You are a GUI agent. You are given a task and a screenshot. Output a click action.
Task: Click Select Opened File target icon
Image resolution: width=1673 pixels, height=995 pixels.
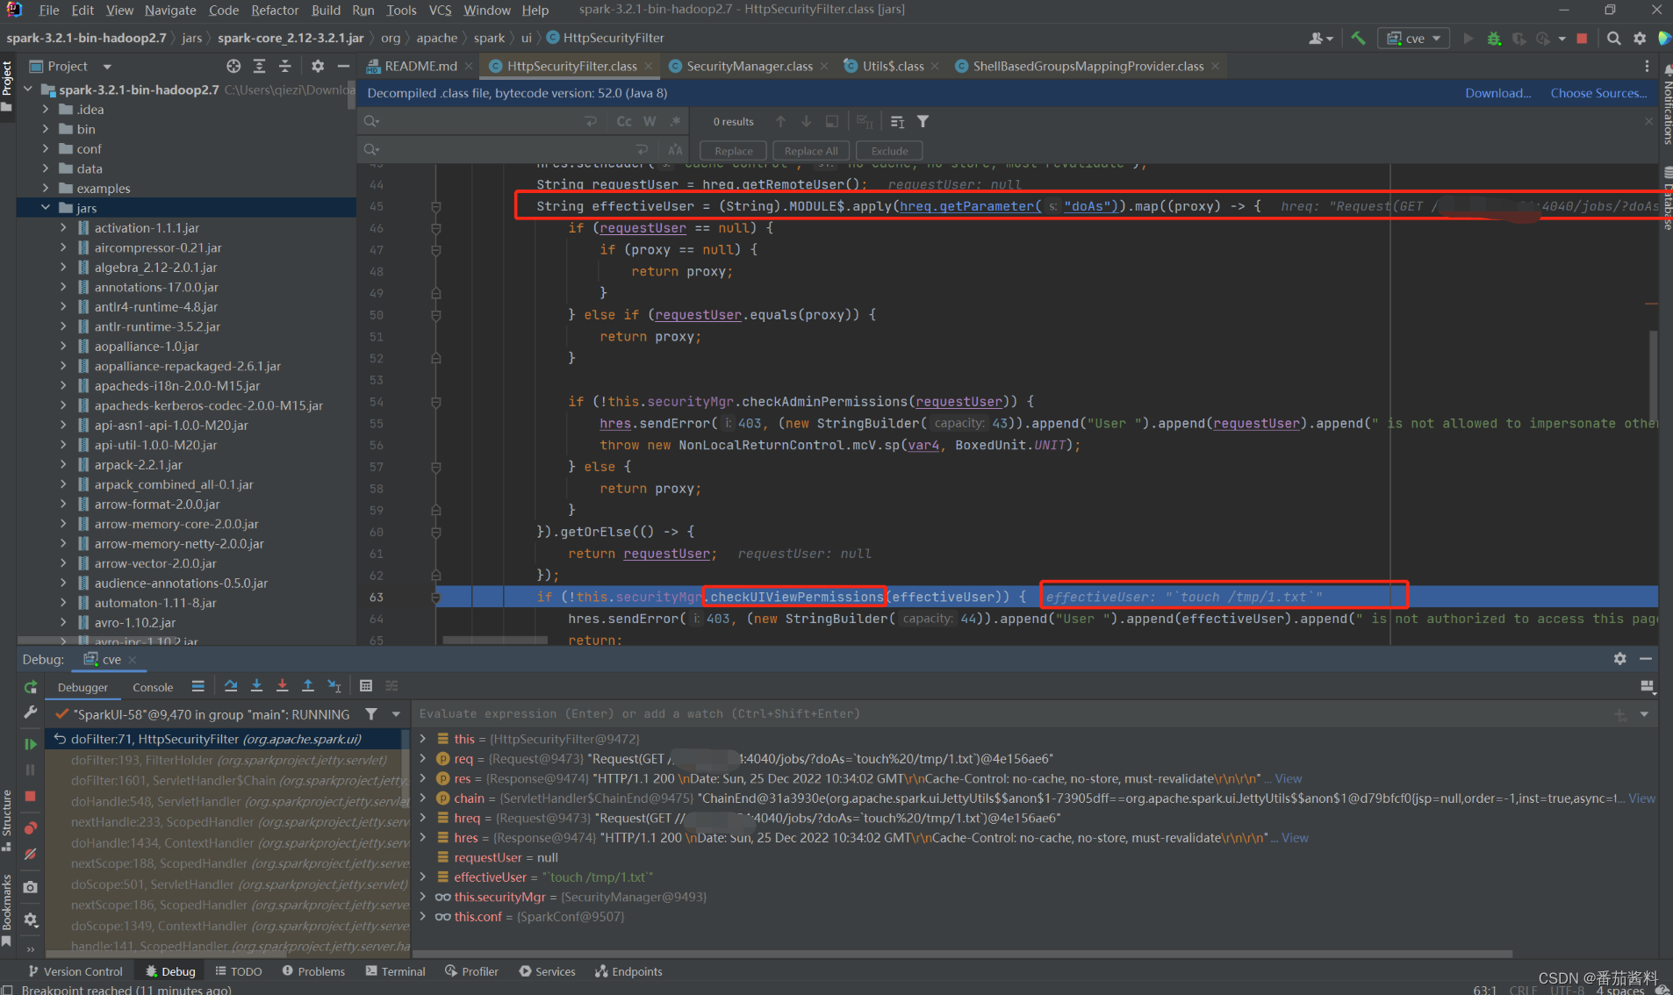pyautogui.click(x=233, y=66)
